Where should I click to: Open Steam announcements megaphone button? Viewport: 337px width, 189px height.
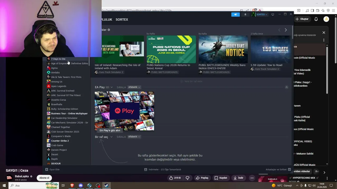235,14
